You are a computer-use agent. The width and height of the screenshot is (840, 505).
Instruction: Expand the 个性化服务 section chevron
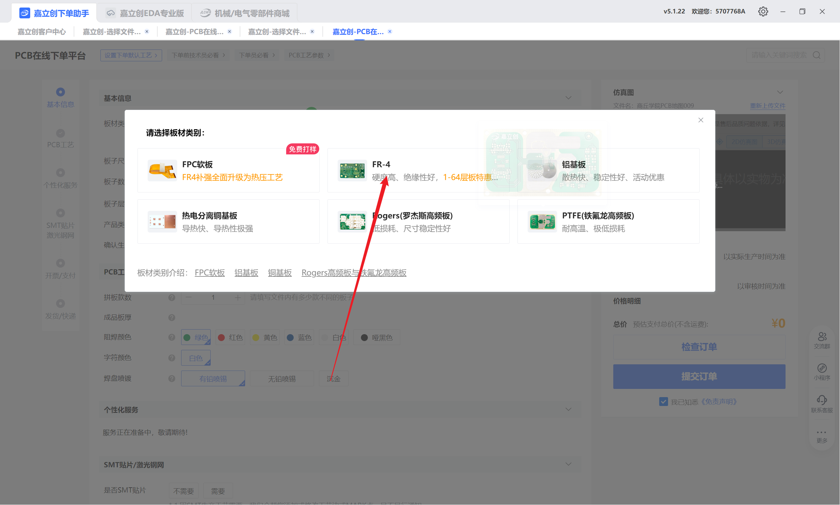point(568,409)
